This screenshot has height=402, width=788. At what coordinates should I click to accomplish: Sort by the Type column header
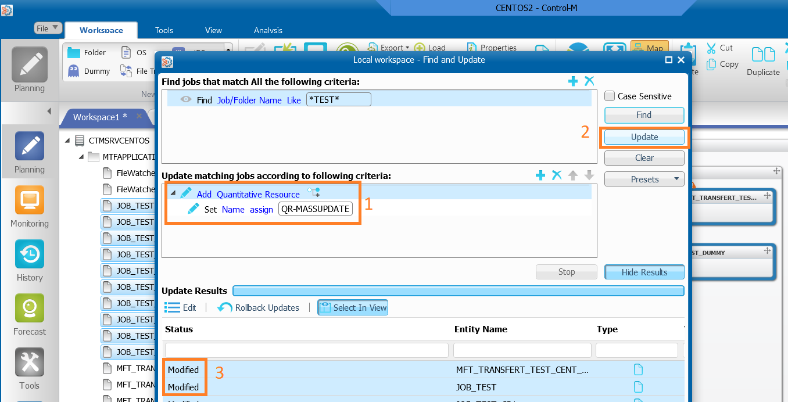coord(607,329)
